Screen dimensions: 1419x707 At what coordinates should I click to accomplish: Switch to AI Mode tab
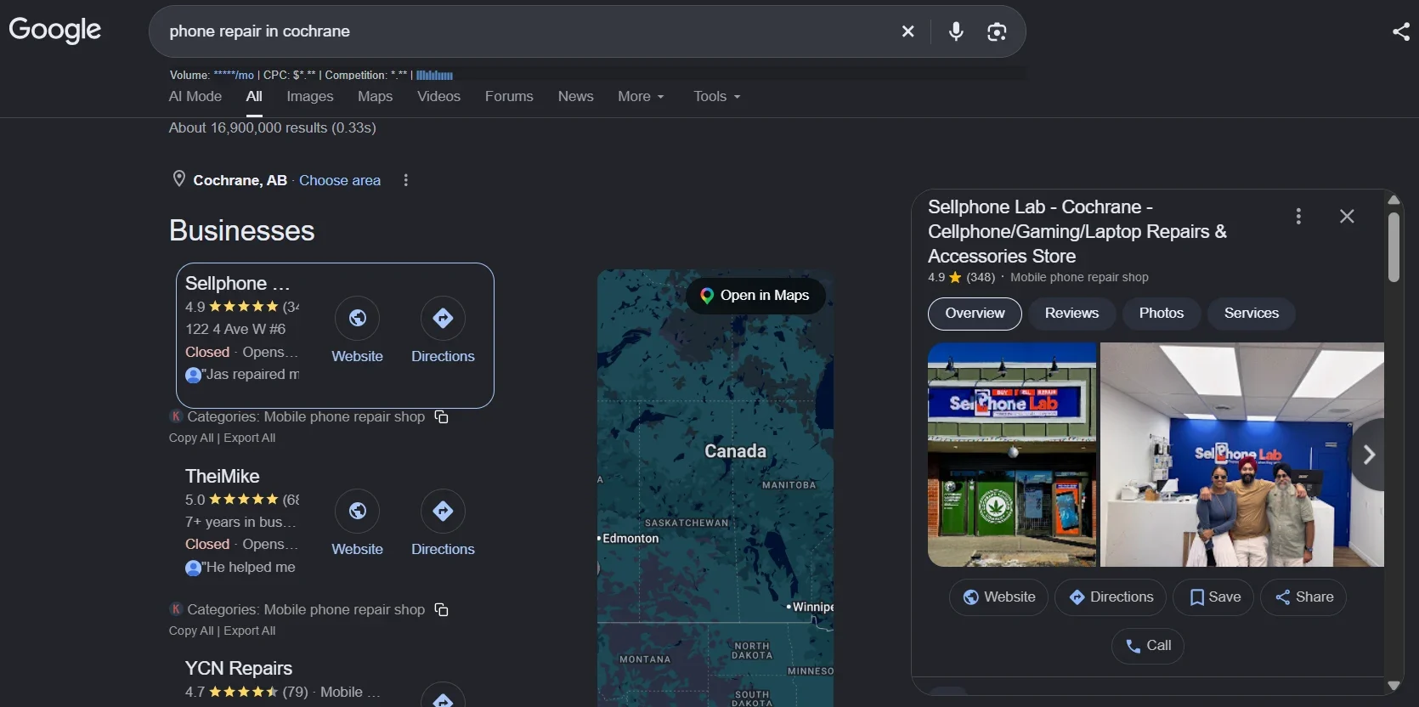pyautogui.click(x=195, y=96)
